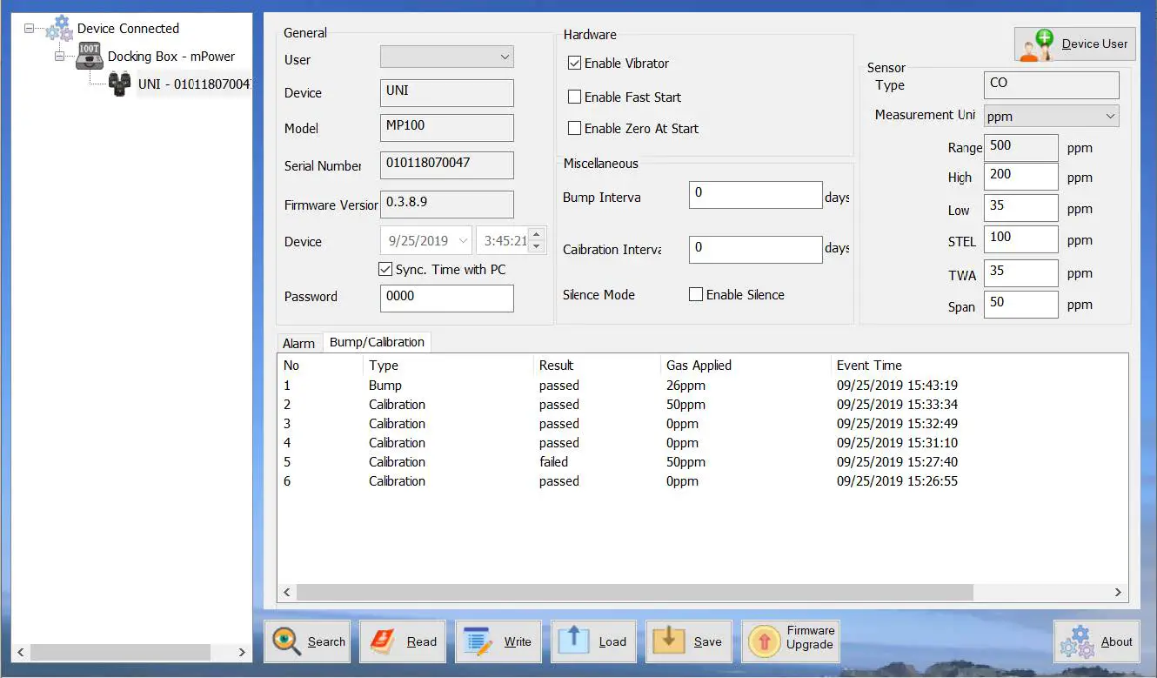Click the Write notepad icon
Screen dimensions: 1157x678
pos(478,641)
